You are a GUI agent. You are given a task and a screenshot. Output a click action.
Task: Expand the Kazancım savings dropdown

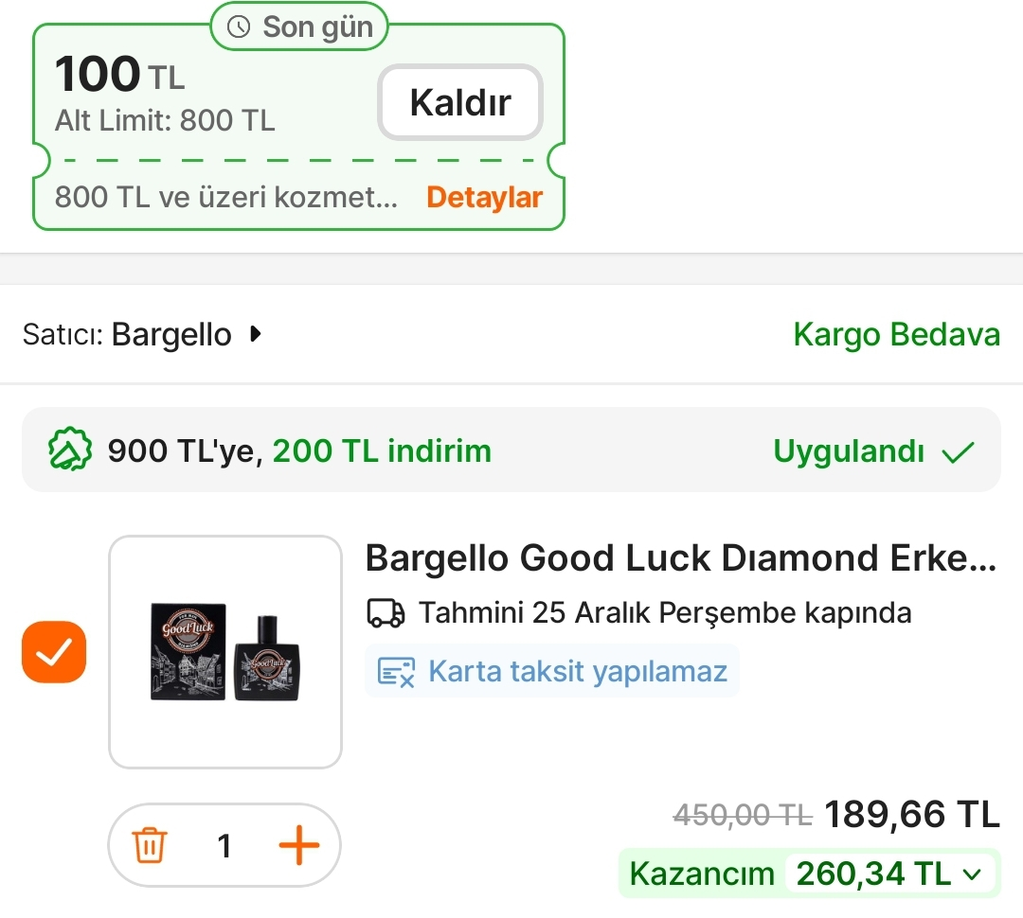(972, 874)
